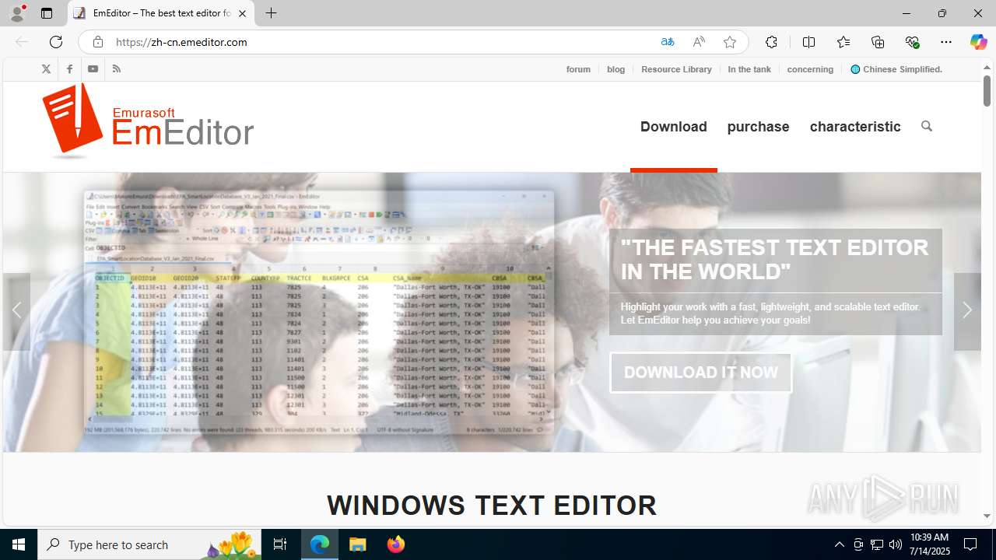
Task: Open Task View on the taskbar
Action: coord(280,544)
